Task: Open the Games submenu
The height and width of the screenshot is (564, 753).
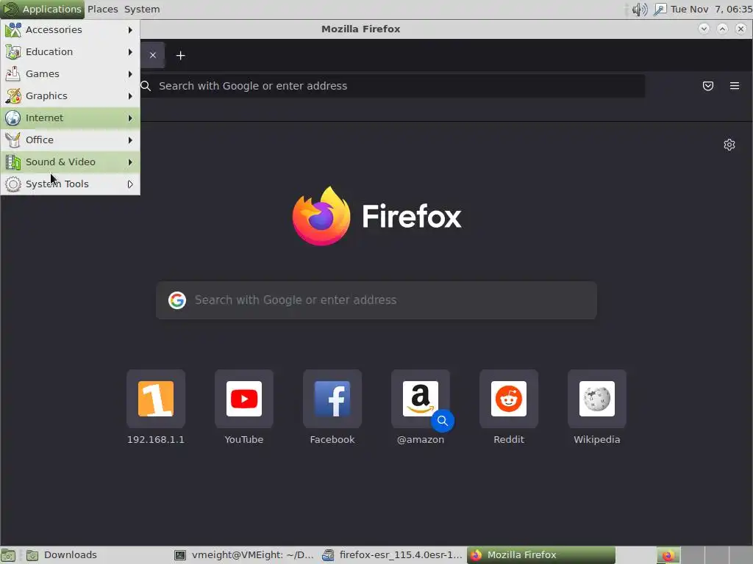Action: coord(70,74)
